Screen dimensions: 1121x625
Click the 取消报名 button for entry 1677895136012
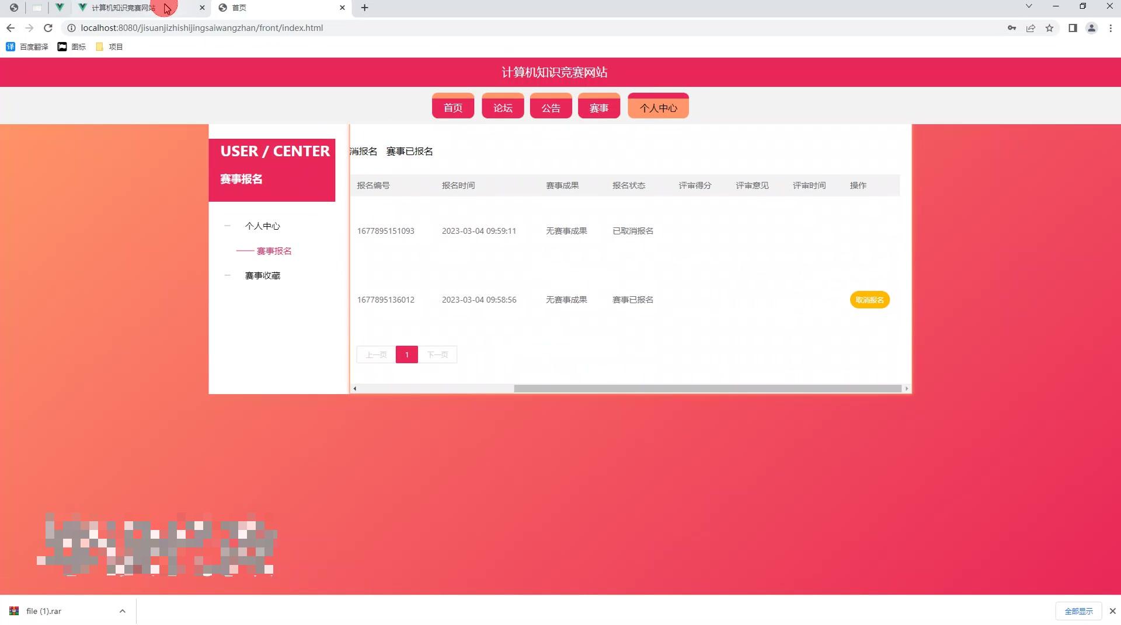coord(869,300)
